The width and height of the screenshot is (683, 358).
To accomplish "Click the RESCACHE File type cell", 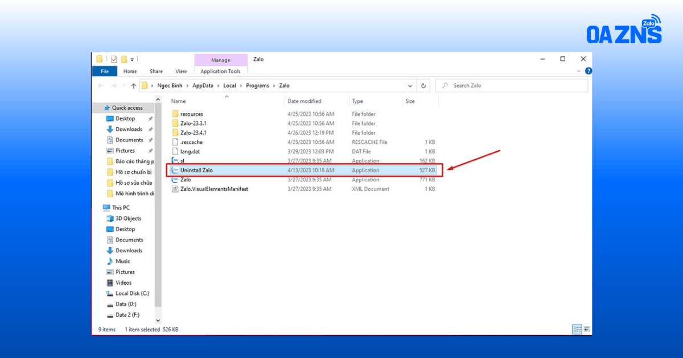I will 369,142.
